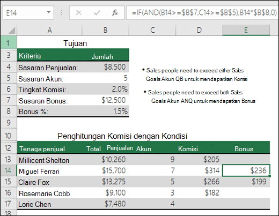Select row 3 header

[9, 55]
